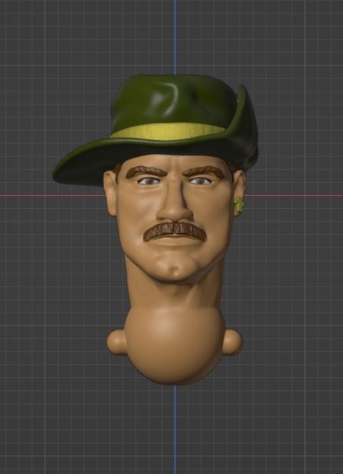The image size is (343, 474).
Task: Select the ear without the earring
Action: click(x=110, y=194)
